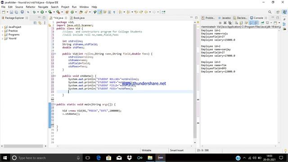Image resolution: width=288 pixels, height=162 pixels.
Task: Remove Launch in Console toolbar
Action: 225,23
